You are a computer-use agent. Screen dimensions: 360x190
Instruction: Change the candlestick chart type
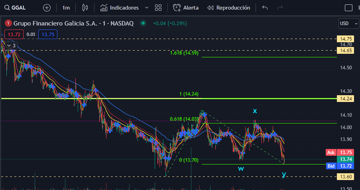click(x=85, y=8)
